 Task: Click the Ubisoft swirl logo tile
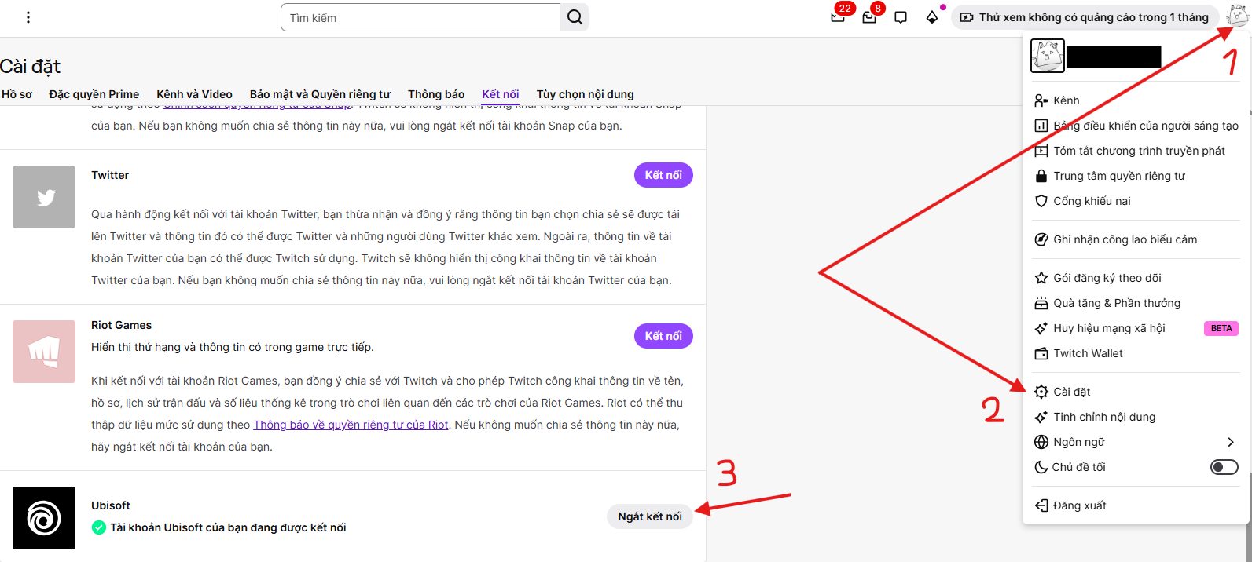point(44,518)
